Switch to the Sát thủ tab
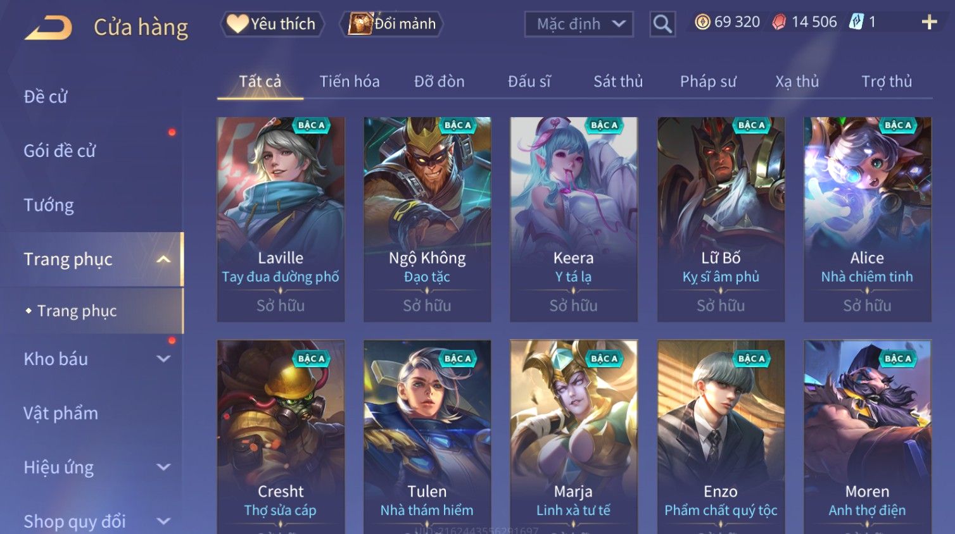This screenshot has height=534, width=955. [618, 82]
